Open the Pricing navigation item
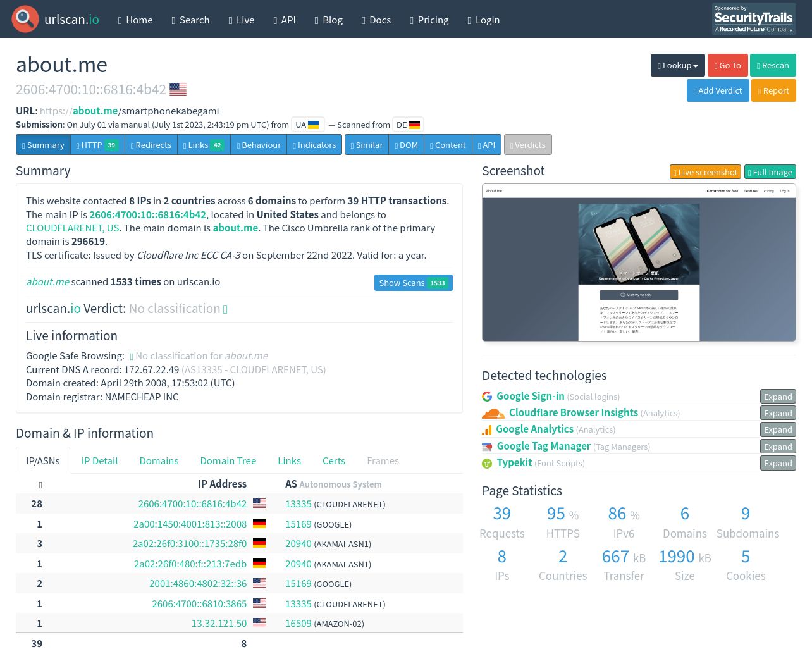Viewport: 812px width, 654px height. point(429,20)
